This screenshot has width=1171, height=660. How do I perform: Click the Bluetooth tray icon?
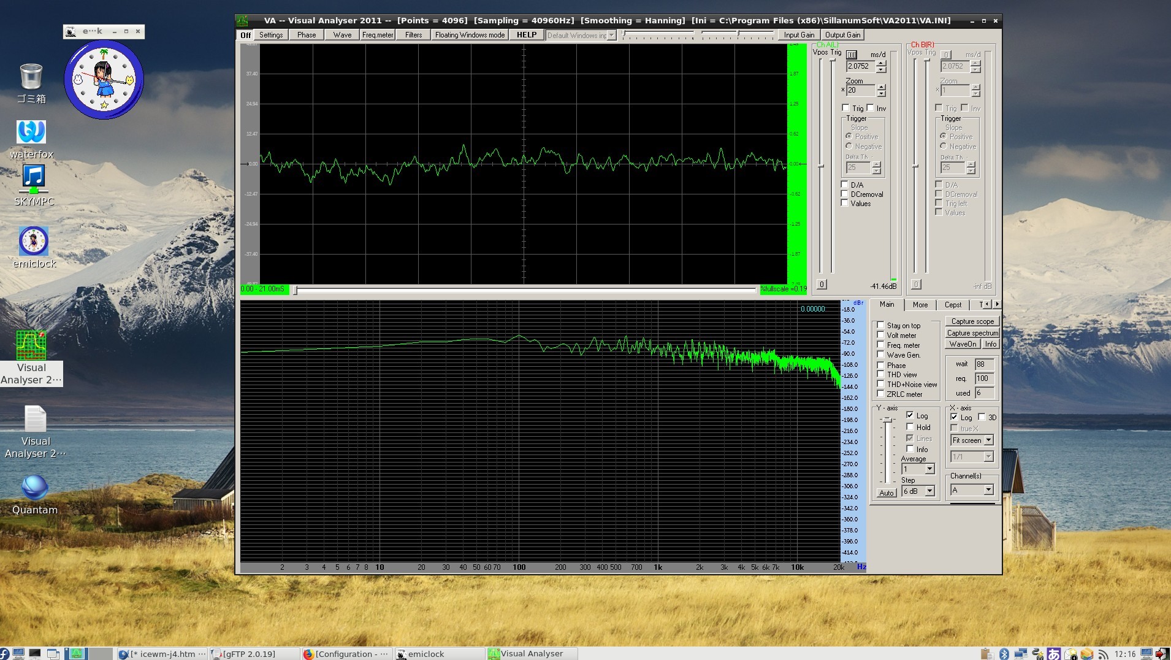coord(1004,654)
